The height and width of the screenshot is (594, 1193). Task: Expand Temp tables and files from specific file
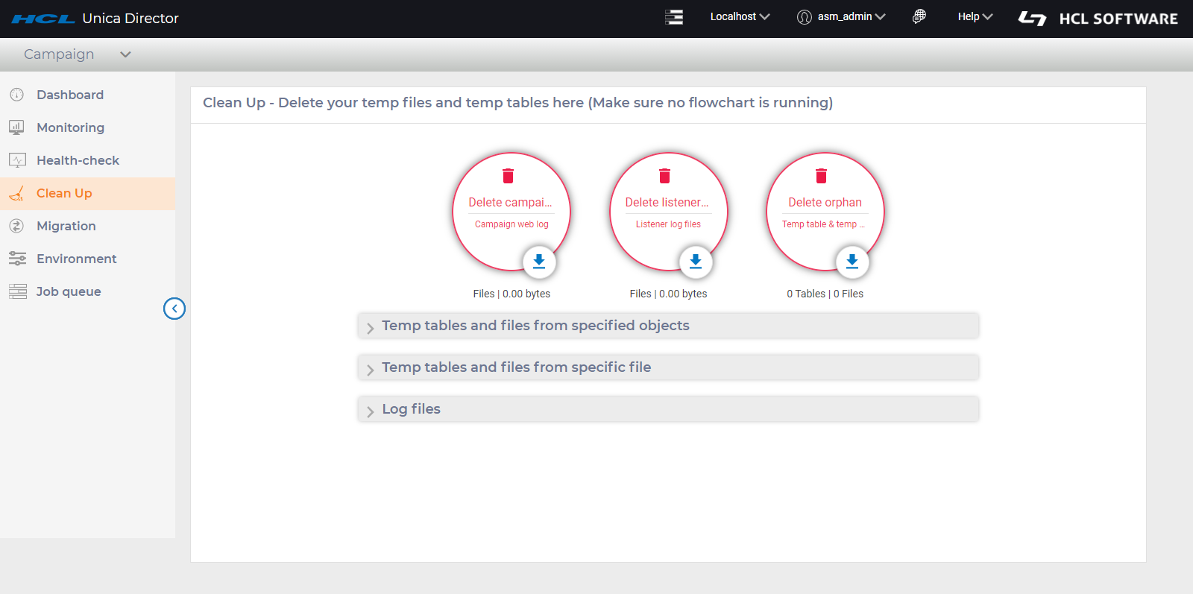pyautogui.click(x=516, y=367)
